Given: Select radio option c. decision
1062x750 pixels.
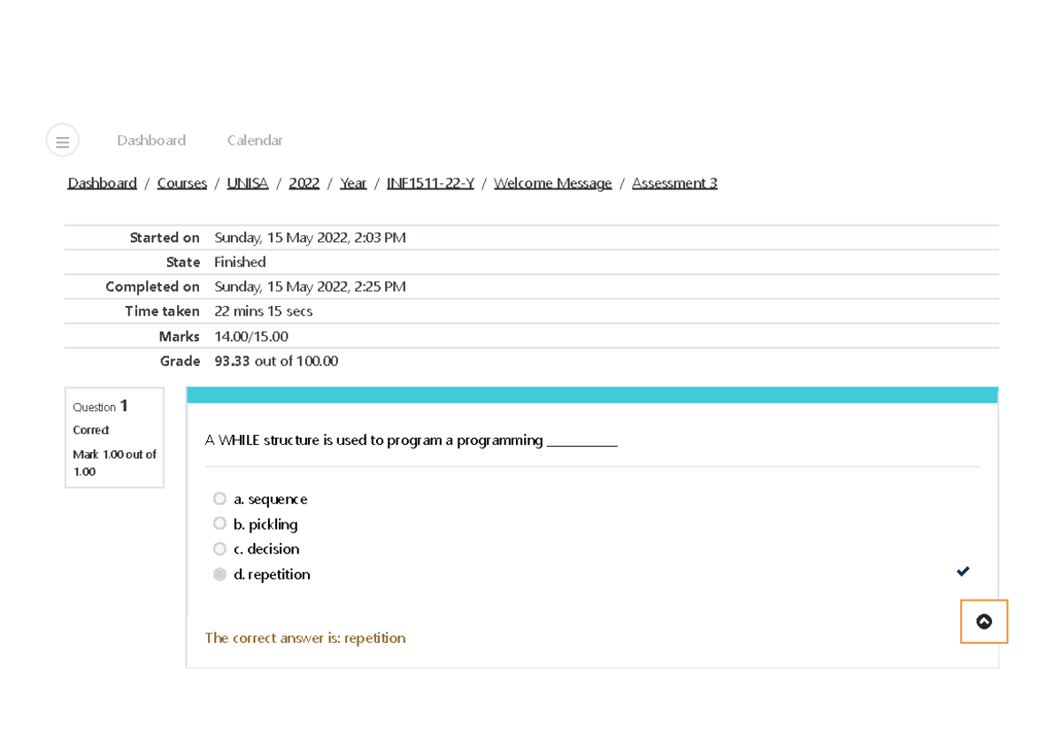Looking at the screenshot, I should tap(219, 548).
